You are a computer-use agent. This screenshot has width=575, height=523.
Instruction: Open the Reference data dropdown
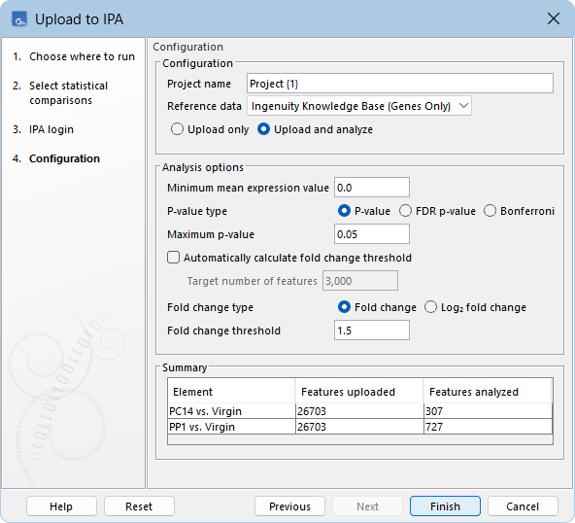pos(359,106)
